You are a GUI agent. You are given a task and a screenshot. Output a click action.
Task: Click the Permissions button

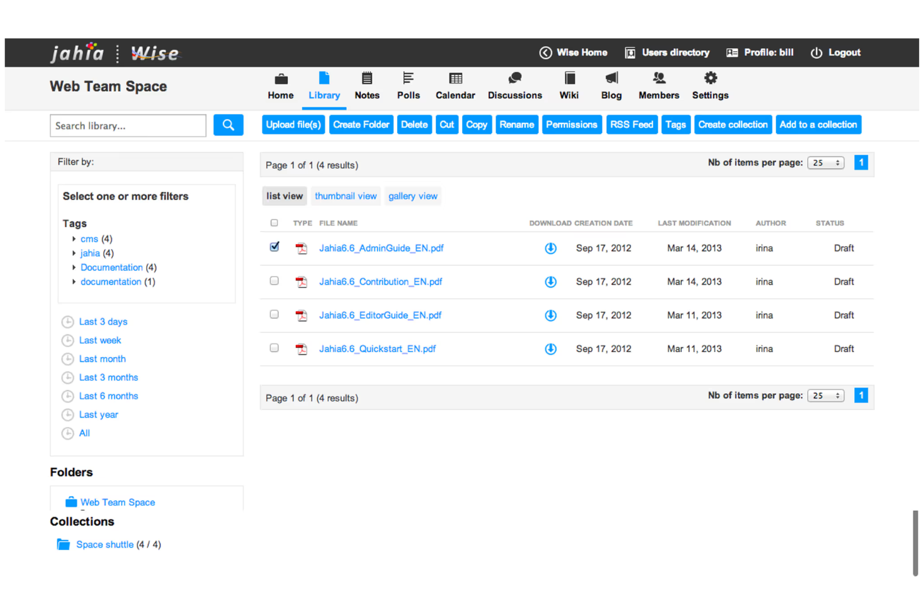click(x=572, y=125)
